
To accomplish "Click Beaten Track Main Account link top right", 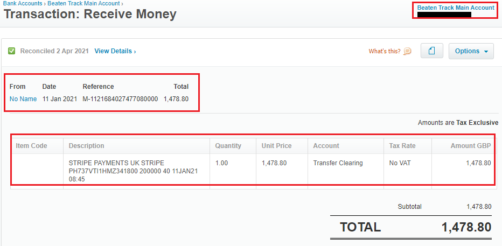I will pyautogui.click(x=456, y=8).
